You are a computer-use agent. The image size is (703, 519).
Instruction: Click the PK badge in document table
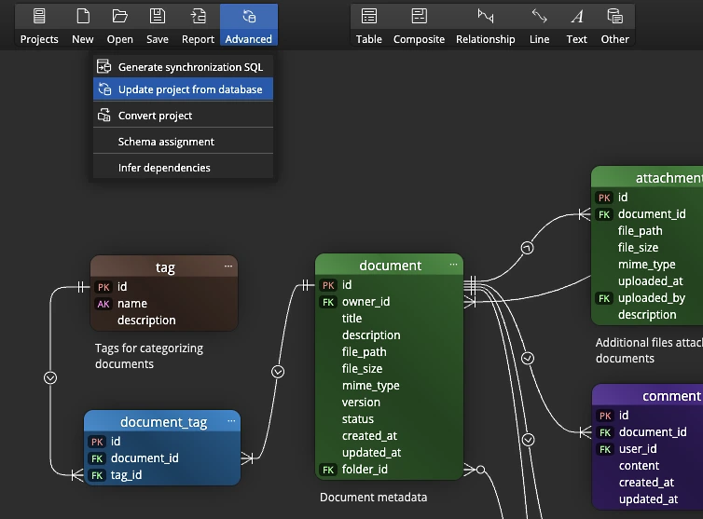[x=328, y=285]
